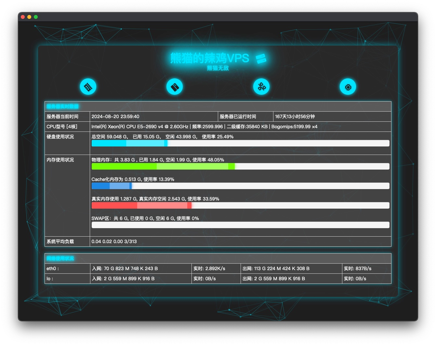Click the memory RAM stick round icon
The height and width of the screenshot is (345, 436).
pyautogui.click(x=88, y=87)
